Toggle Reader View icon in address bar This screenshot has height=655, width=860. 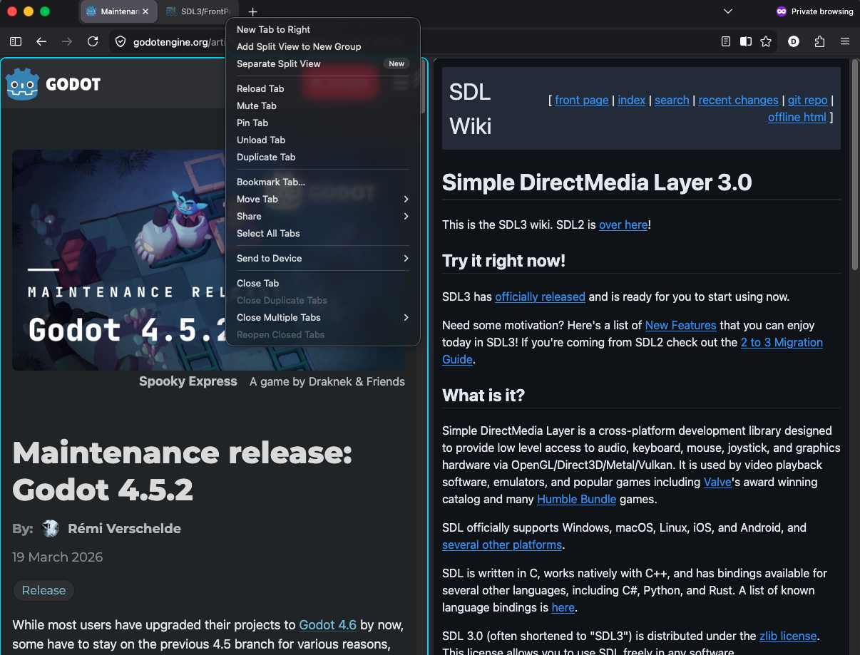coord(726,42)
